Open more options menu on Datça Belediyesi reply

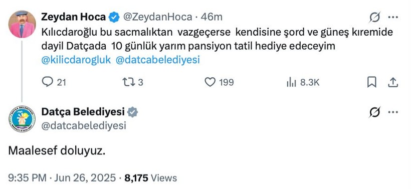click(393, 112)
